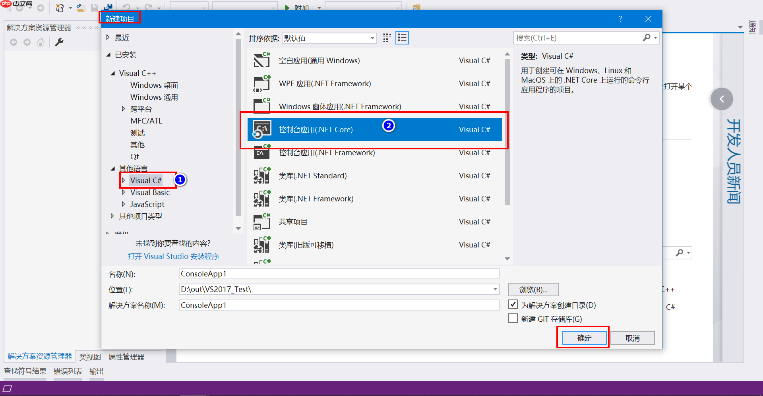This screenshot has height=396, width=763.
Task: Click the Solution Explorer forward arrow icon
Action: pyautogui.click(x=27, y=42)
